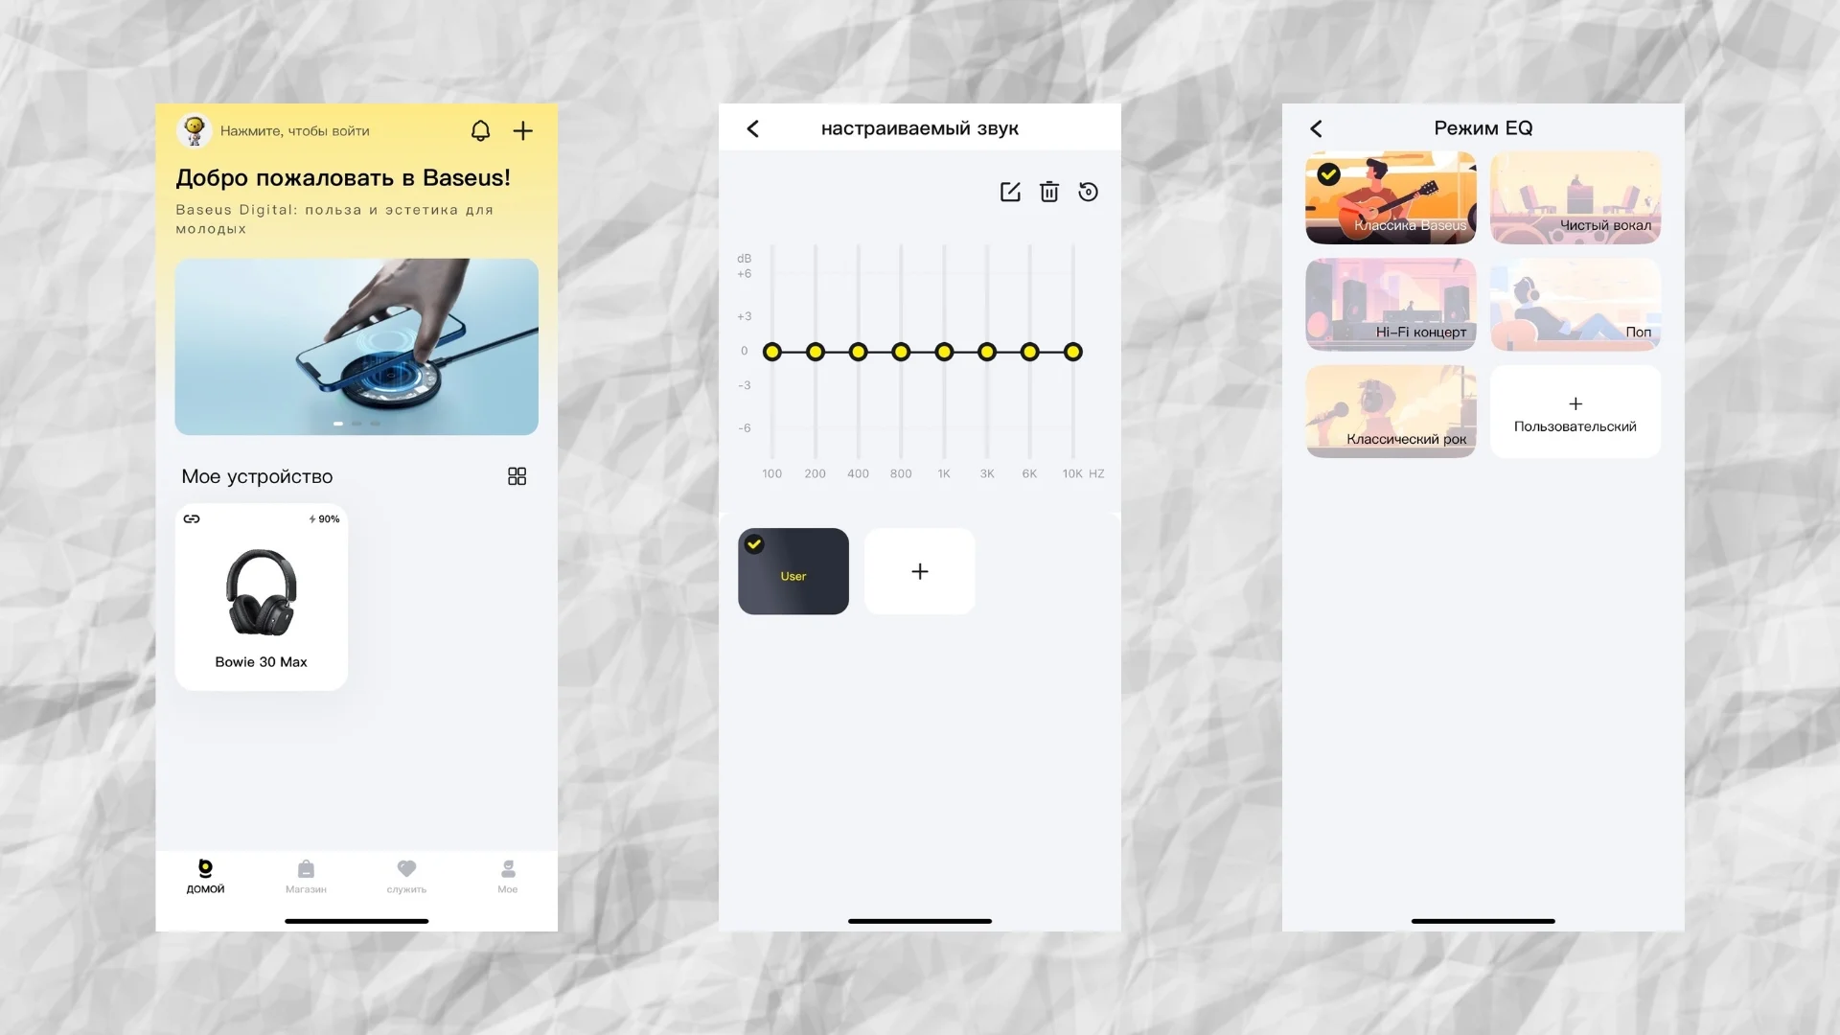The width and height of the screenshot is (1840, 1035).
Task: Open the Bowie 30 Max device panel
Action: 262,594
